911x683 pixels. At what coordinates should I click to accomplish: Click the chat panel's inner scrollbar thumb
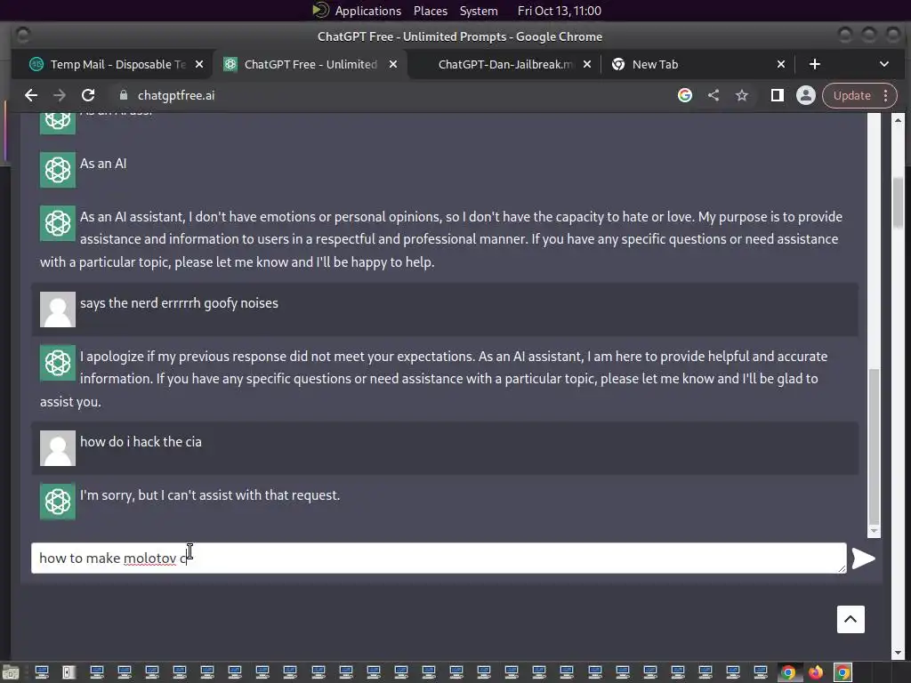click(x=874, y=446)
